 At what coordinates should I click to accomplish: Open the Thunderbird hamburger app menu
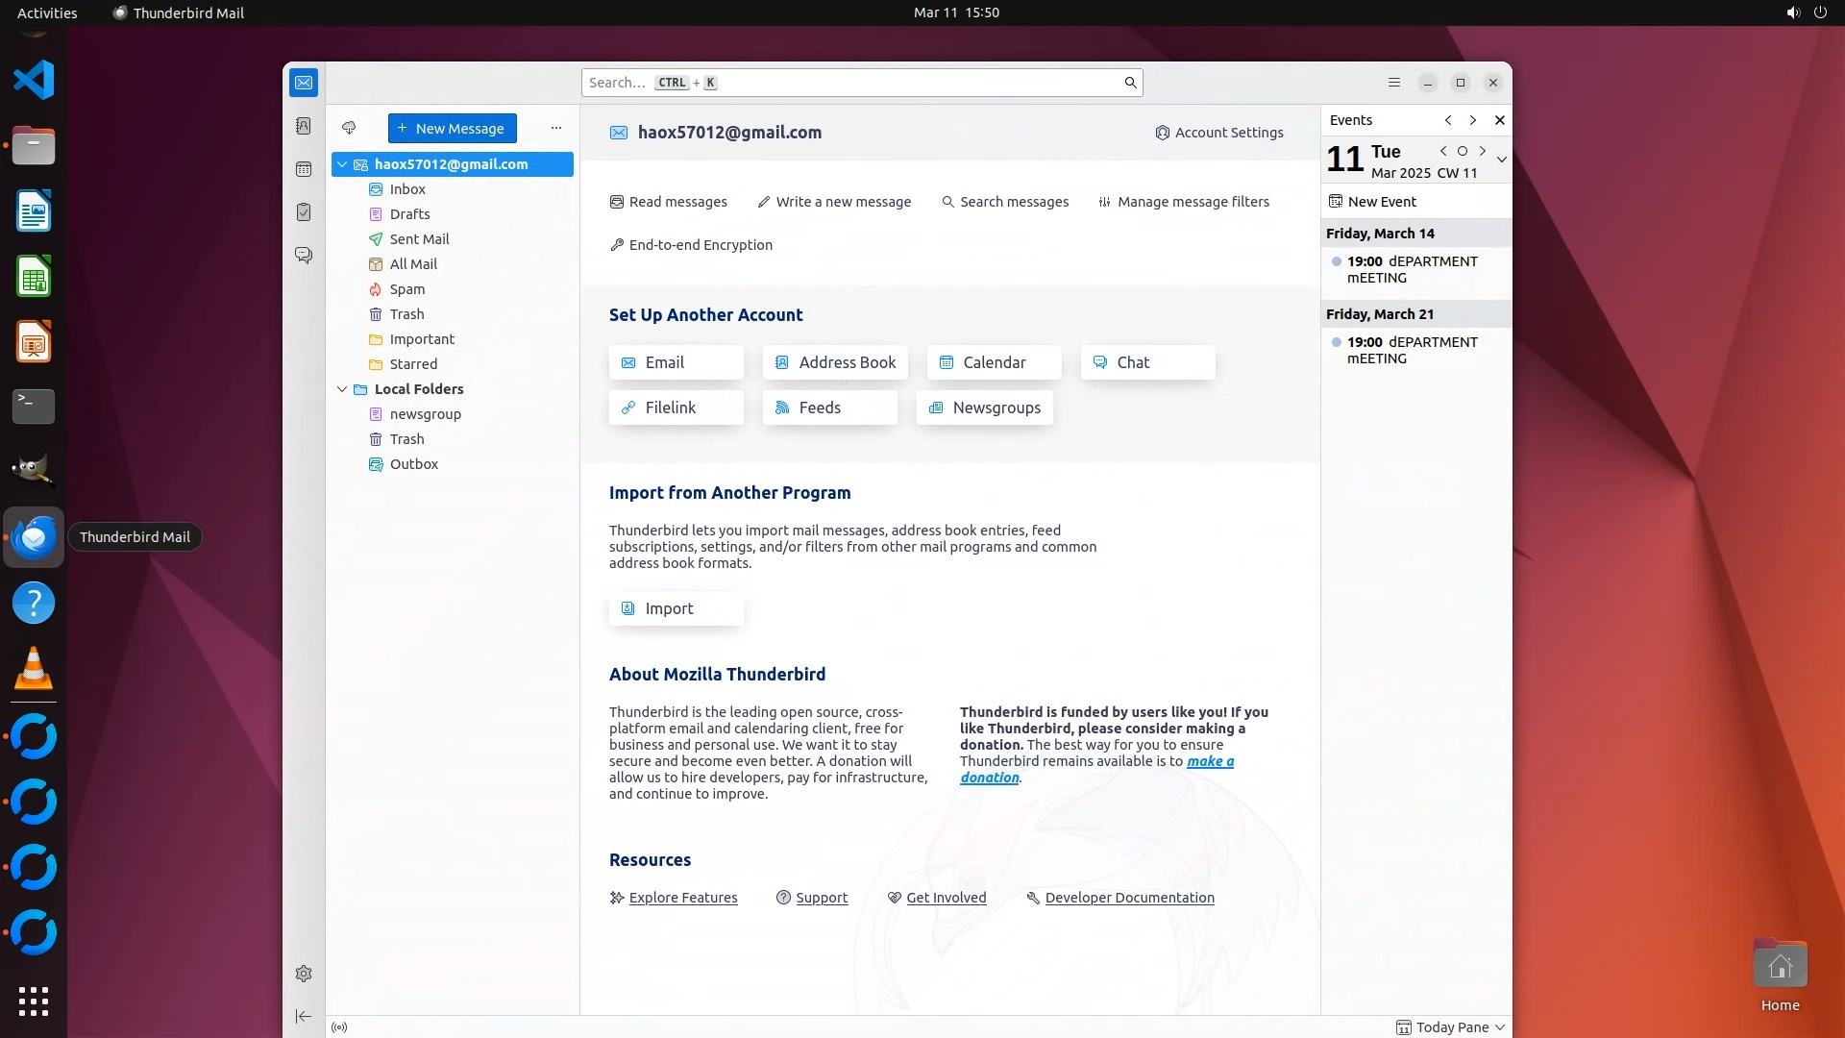click(x=1394, y=83)
